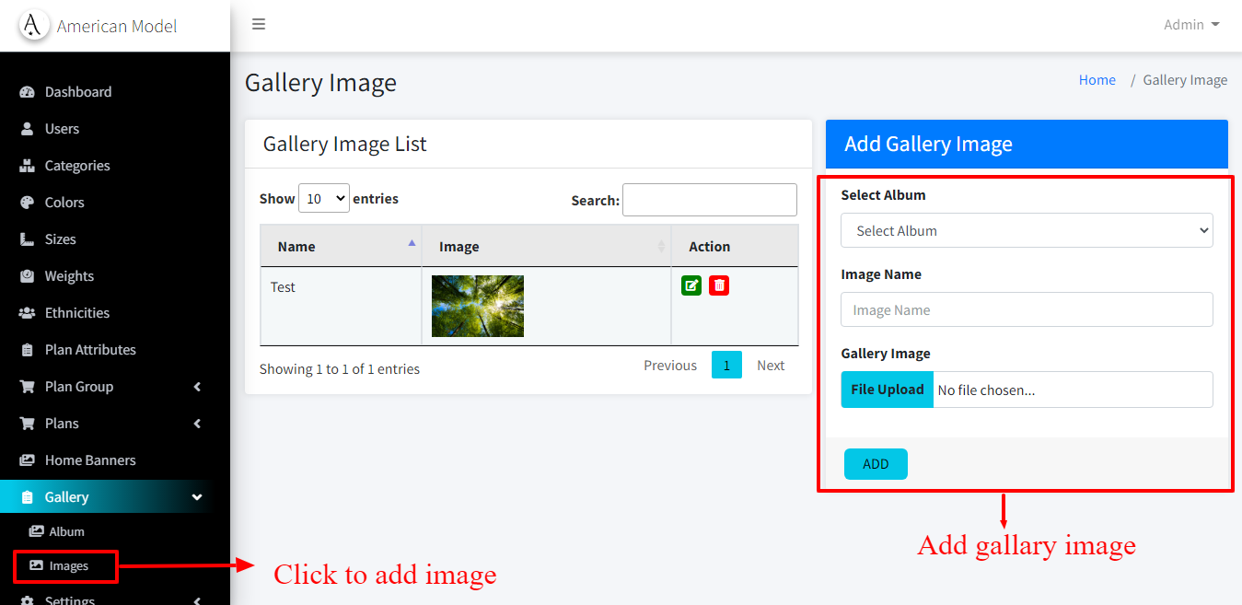
Task: Go to Ethnicities in the sidebar
Action: (x=77, y=313)
